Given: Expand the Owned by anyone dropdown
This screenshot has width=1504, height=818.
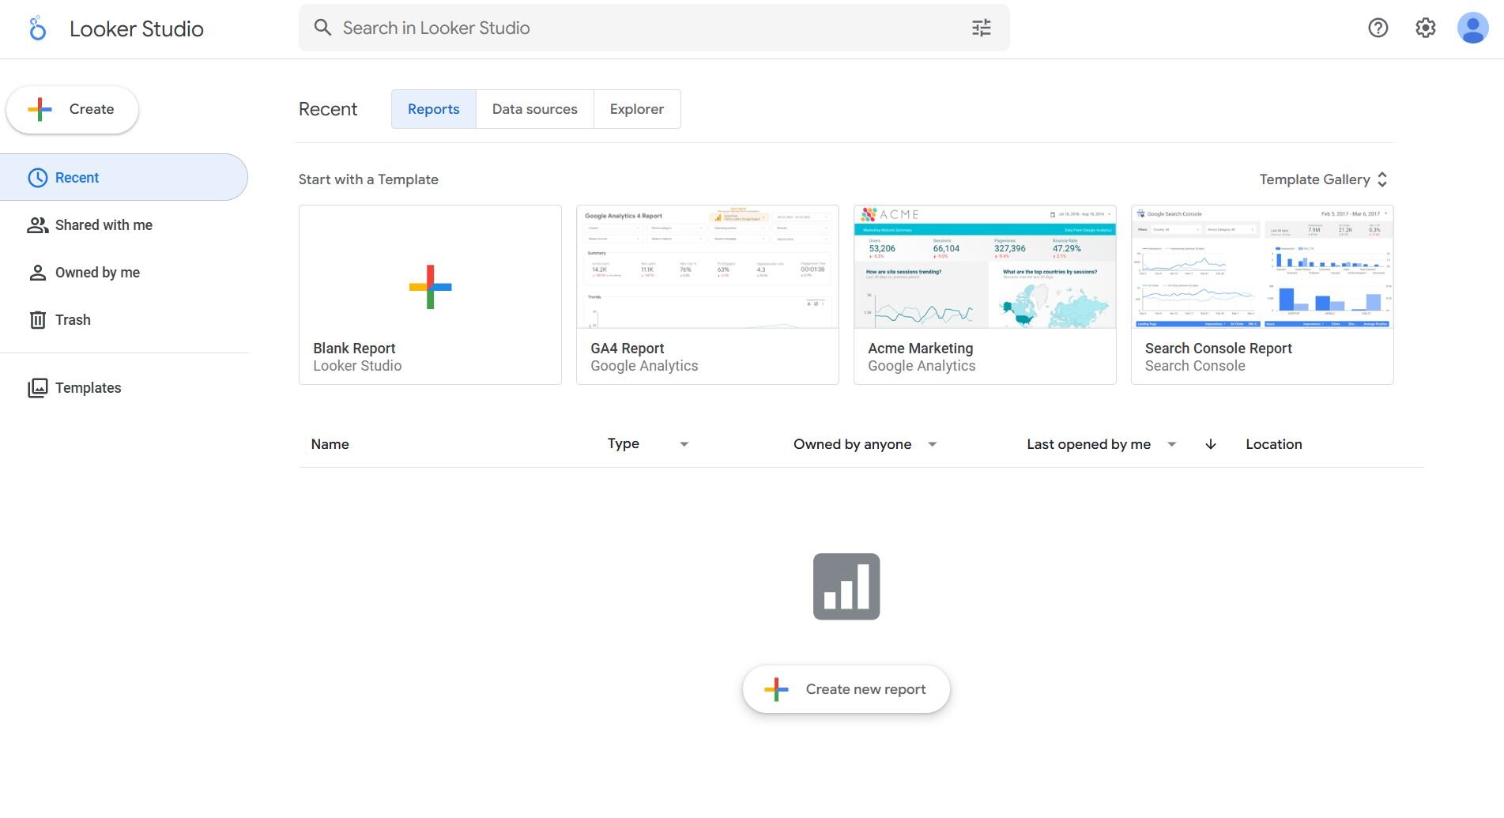Looking at the screenshot, I should 932,444.
